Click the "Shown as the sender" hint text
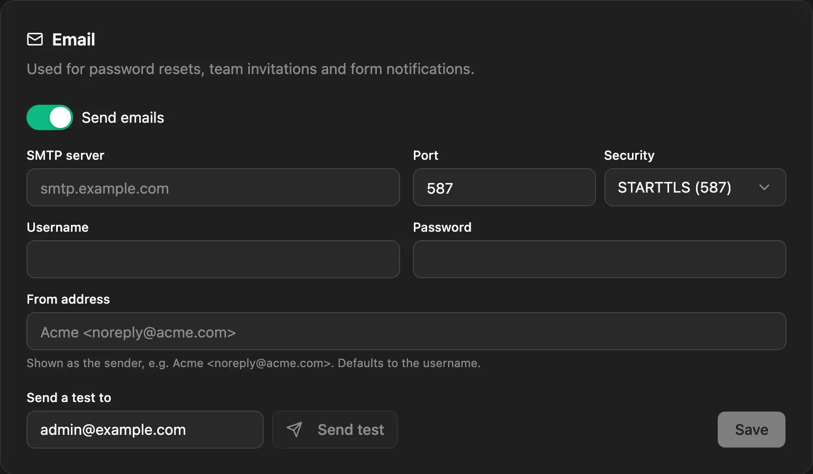The height and width of the screenshot is (474, 813). click(x=254, y=363)
